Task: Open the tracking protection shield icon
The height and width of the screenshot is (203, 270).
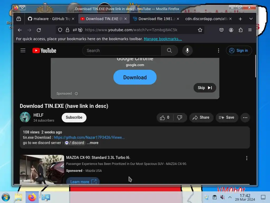Action: (60, 30)
